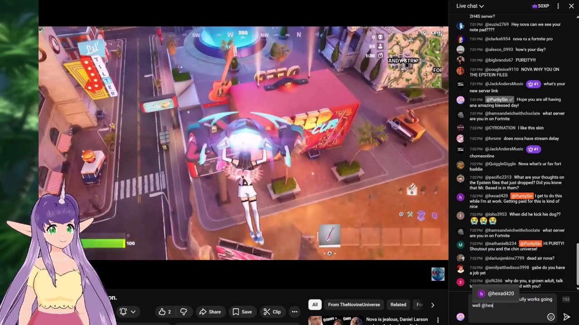Viewport: 579px width, 325px height.
Task: Click the username @bigbrando67
Action: pos(499,60)
